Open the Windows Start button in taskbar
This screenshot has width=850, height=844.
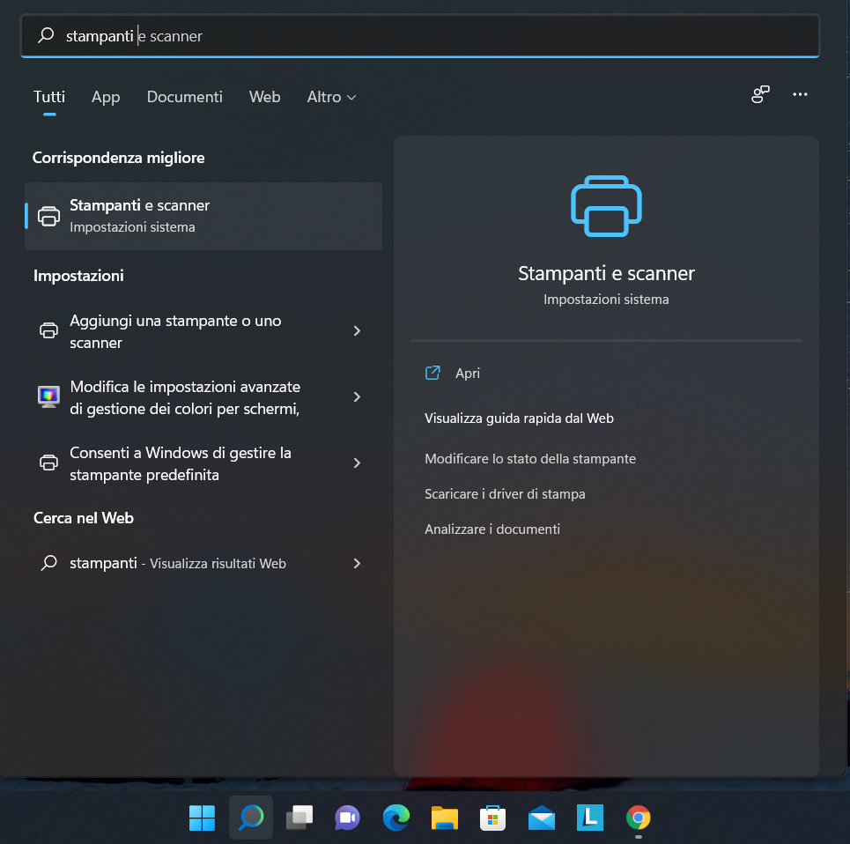click(x=203, y=818)
